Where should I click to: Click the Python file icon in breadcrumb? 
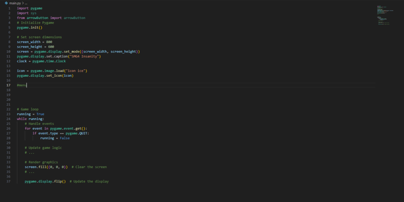[6, 3]
